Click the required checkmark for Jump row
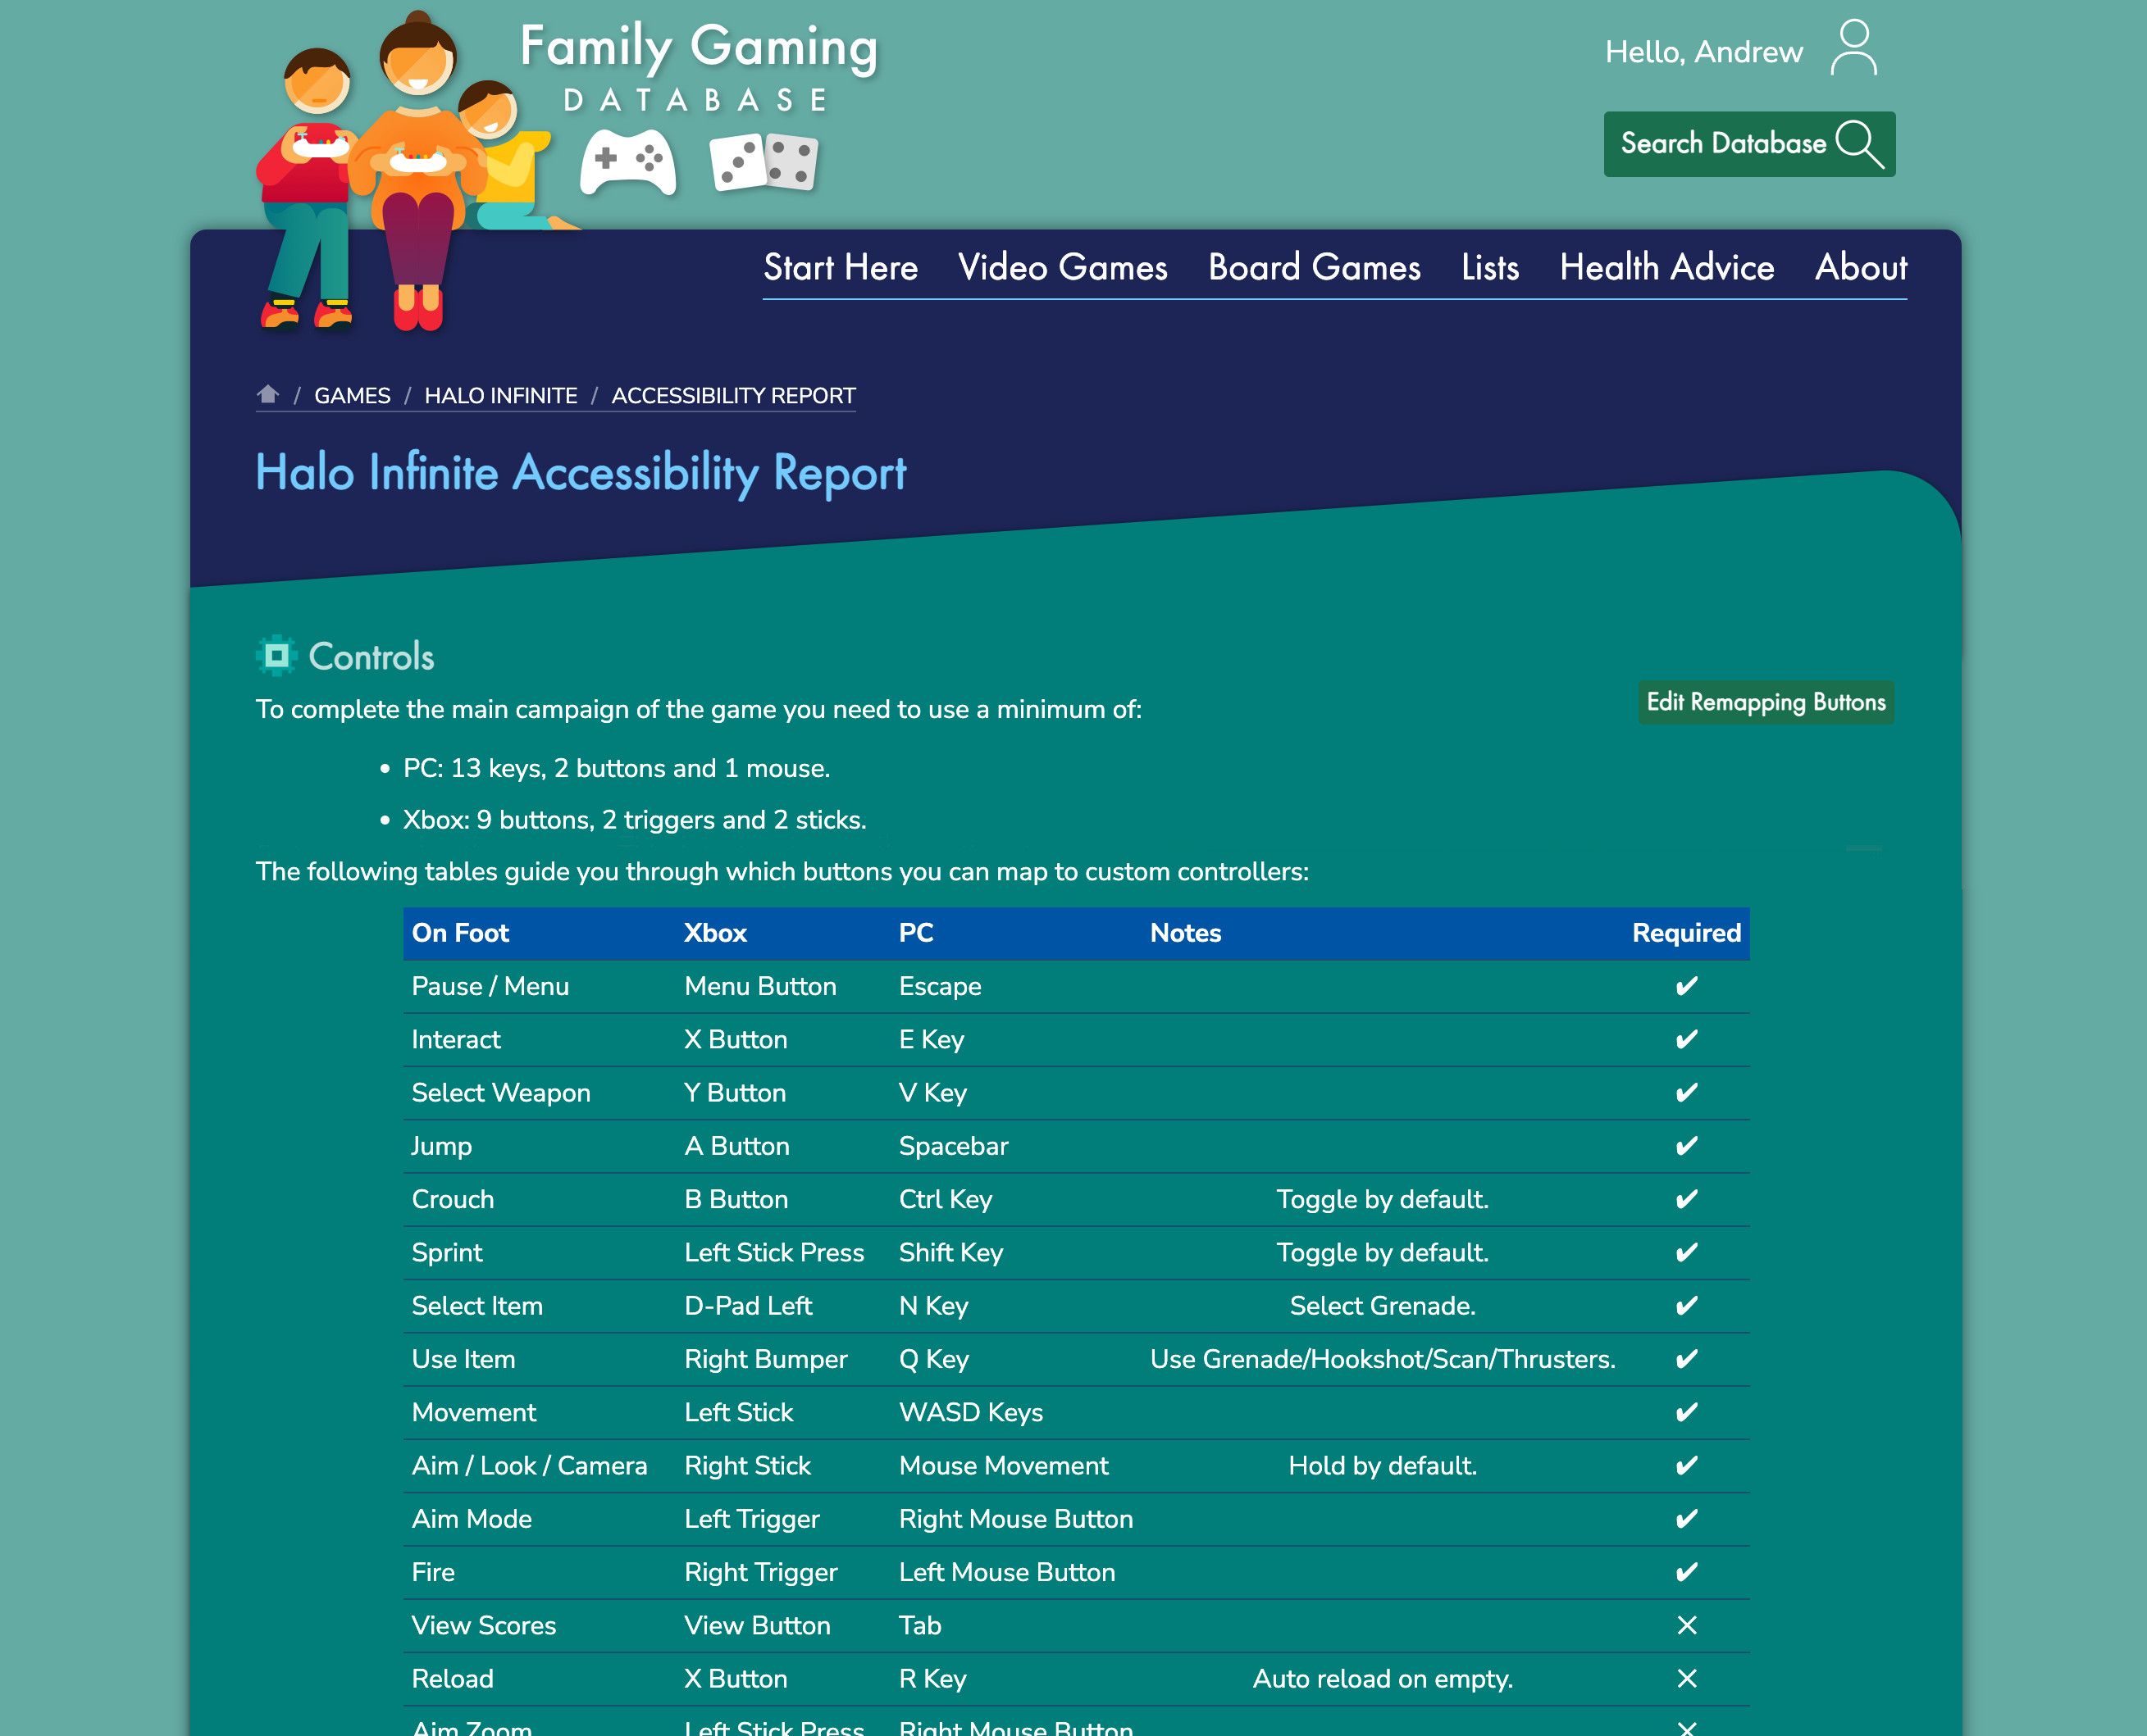Viewport: 2147px width, 1736px height. point(1684,1147)
